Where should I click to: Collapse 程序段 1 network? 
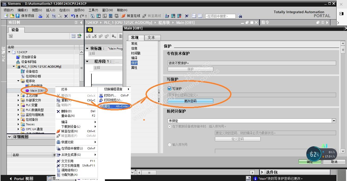(87, 61)
